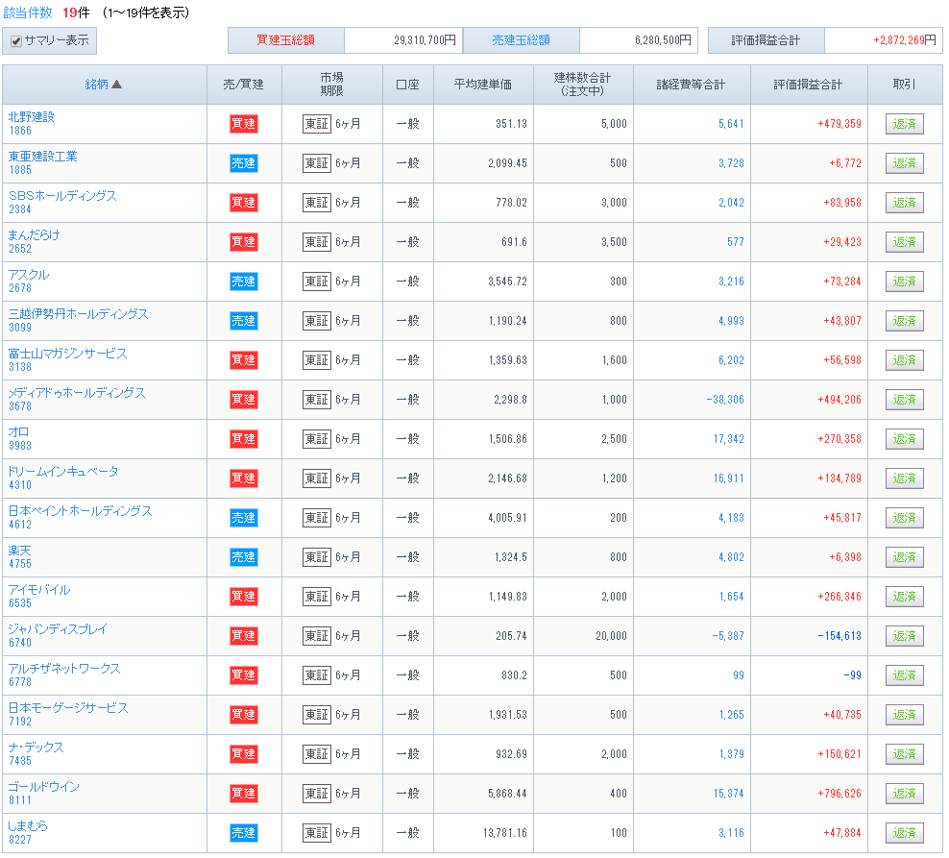Click 返済 button for ゴールドウイン
This screenshot has height=858, width=949.
[x=904, y=793]
